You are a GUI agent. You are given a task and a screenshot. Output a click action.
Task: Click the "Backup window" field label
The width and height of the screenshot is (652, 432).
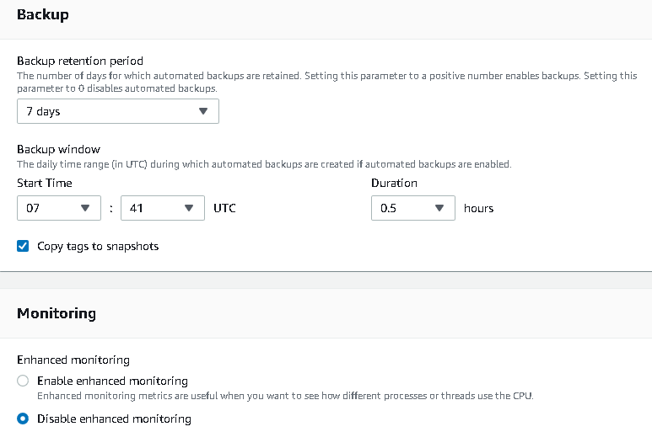[59, 149]
